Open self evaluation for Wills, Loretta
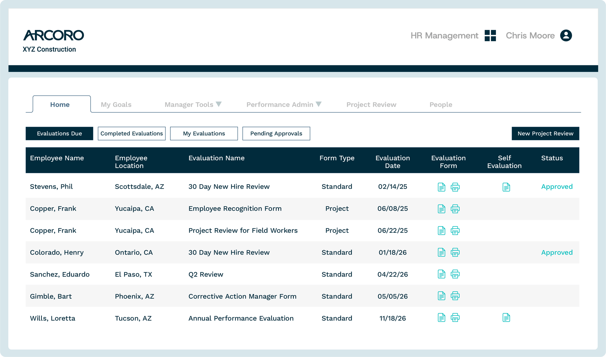Image resolution: width=606 pixels, height=357 pixels. point(506,318)
